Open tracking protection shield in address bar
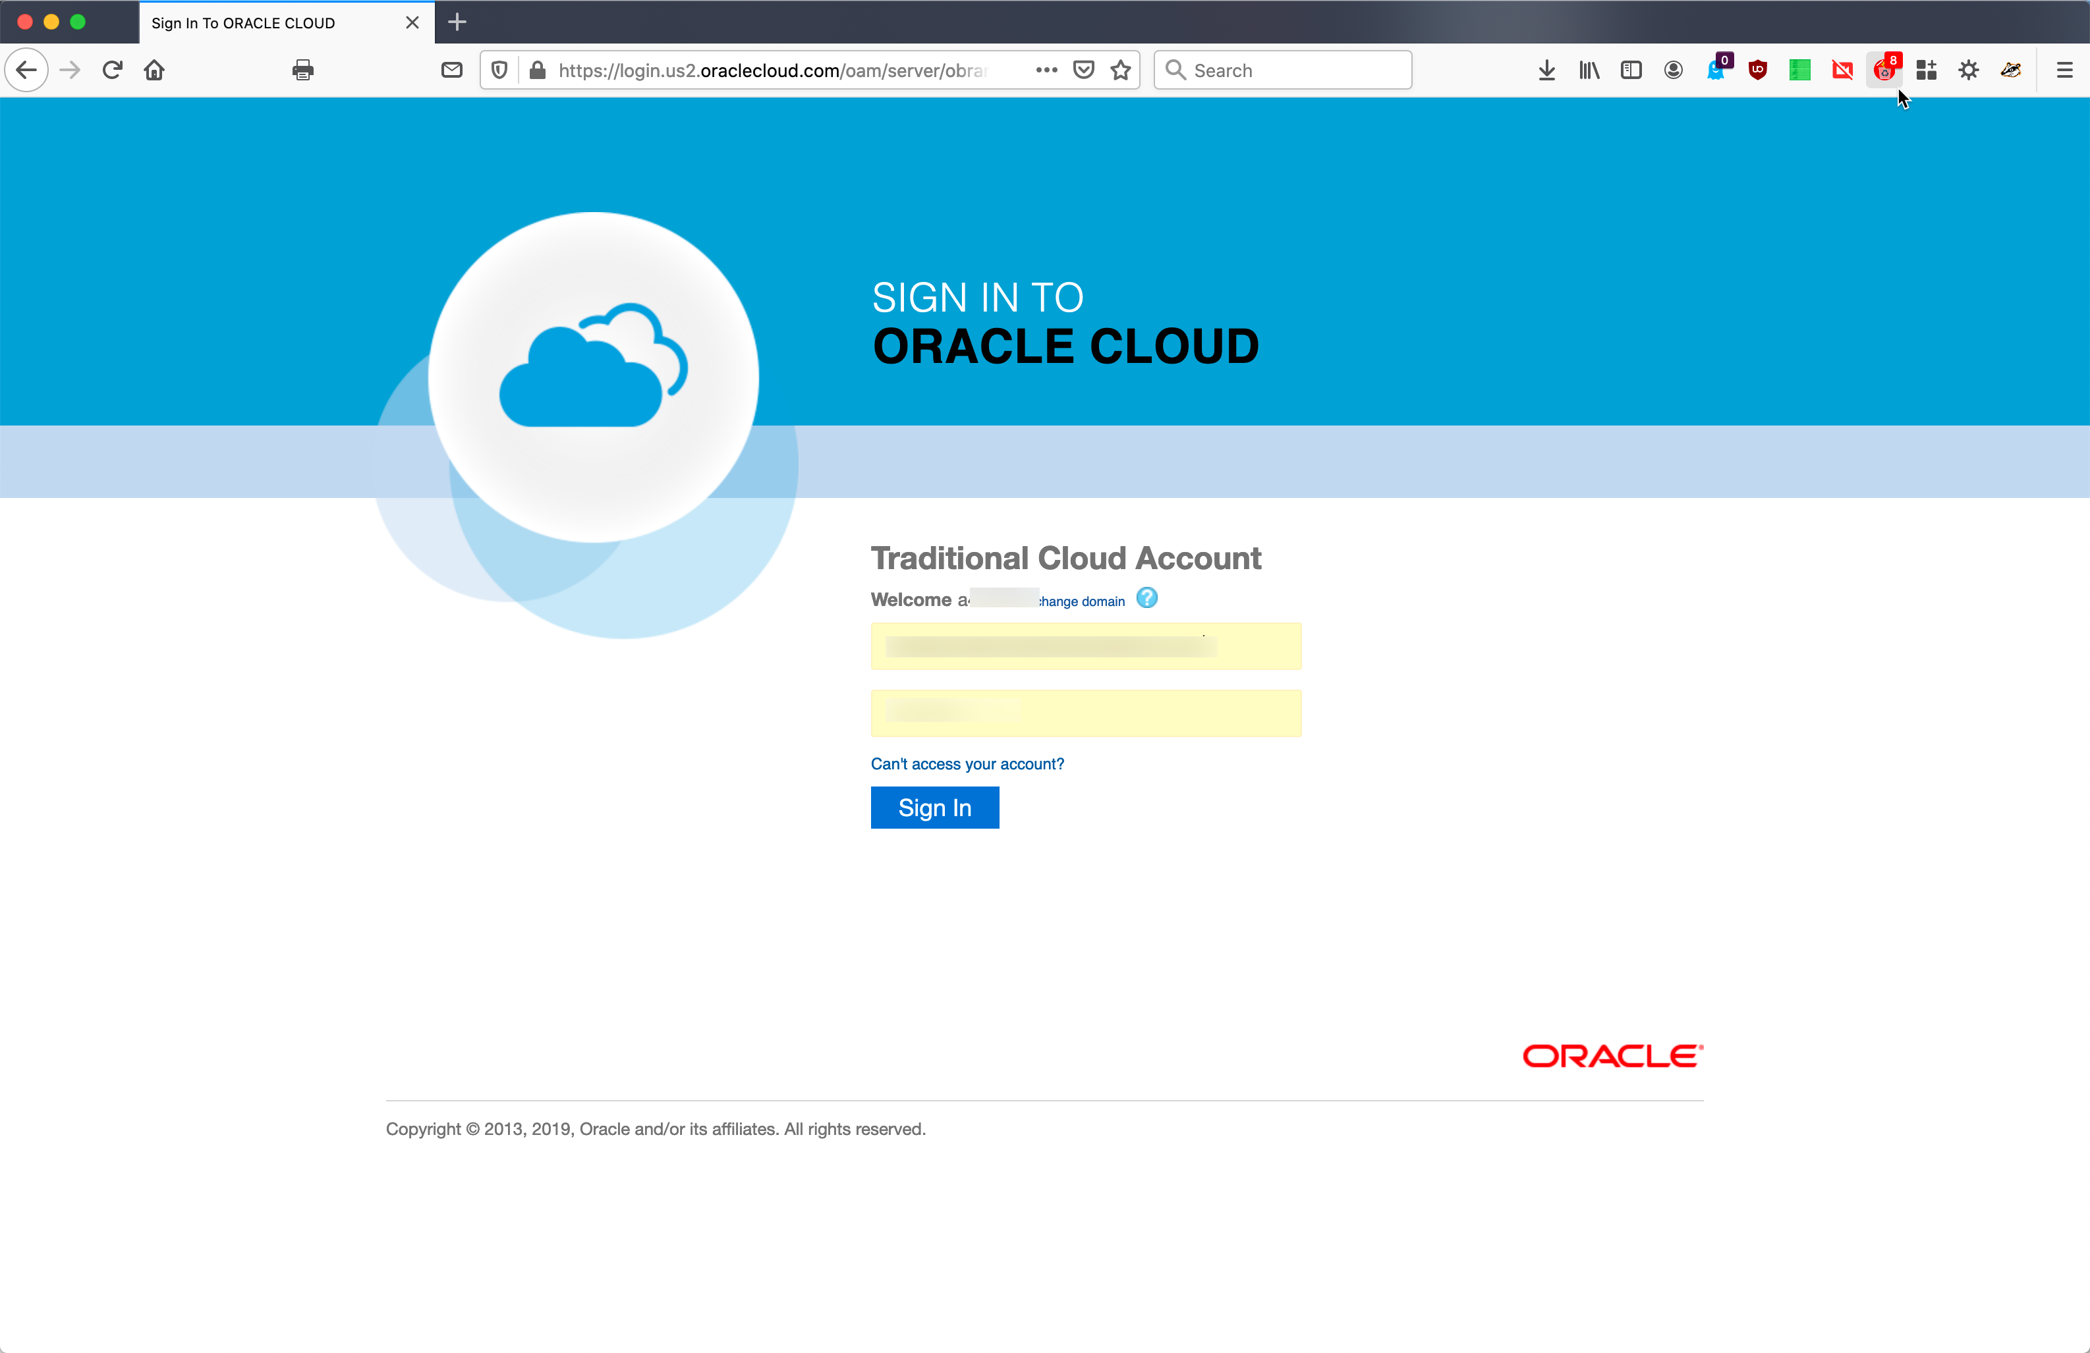This screenshot has height=1353, width=2090. [499, 70]
